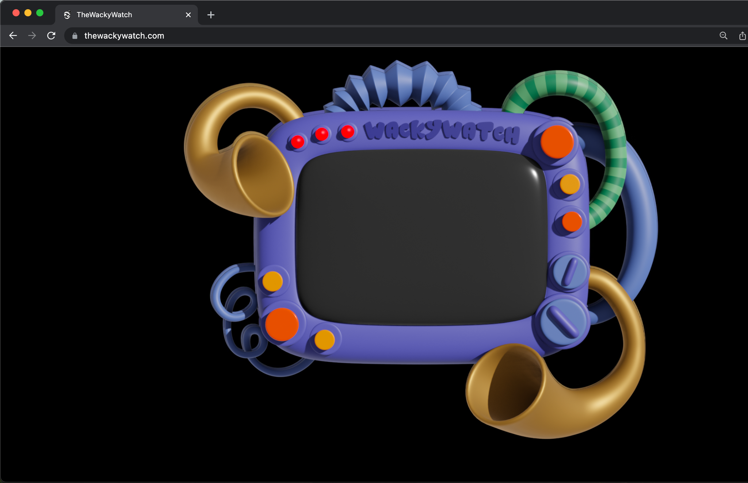Close the TheWackyWatch tab
The height and width of the screenshot is (483, 748).
point(188,15)
